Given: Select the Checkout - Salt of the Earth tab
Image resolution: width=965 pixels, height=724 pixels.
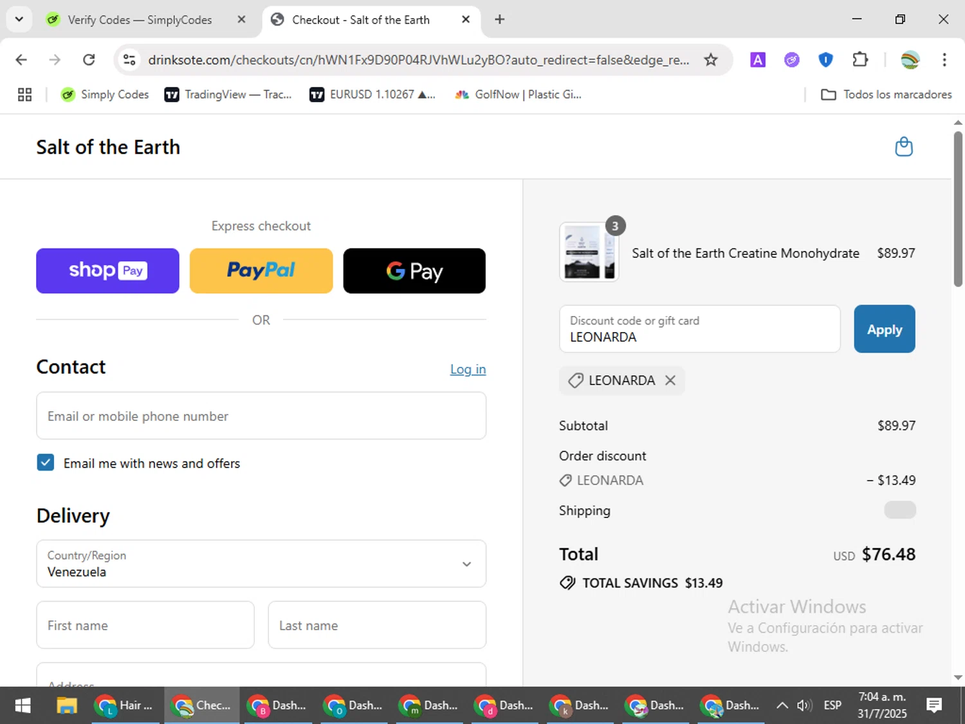Looking at the screenshot, I should coord(361,20).
